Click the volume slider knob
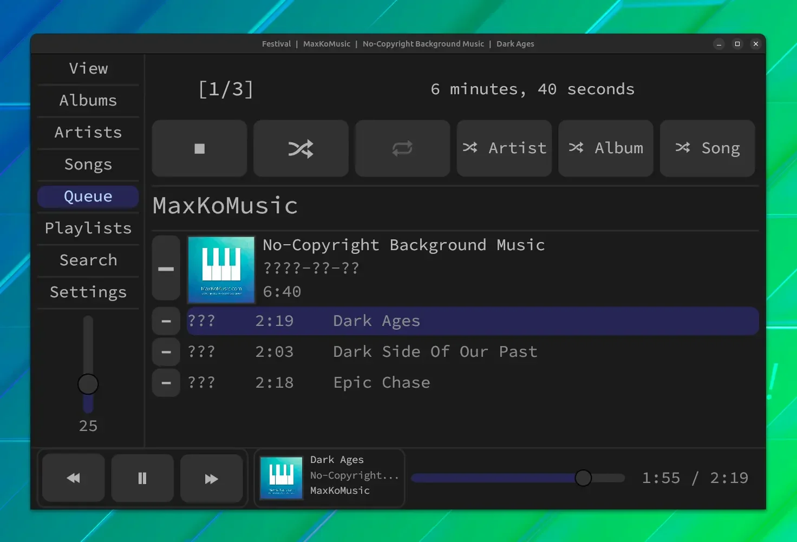The height and width of the screenshot is (542, 797). (x=88, y=384)
